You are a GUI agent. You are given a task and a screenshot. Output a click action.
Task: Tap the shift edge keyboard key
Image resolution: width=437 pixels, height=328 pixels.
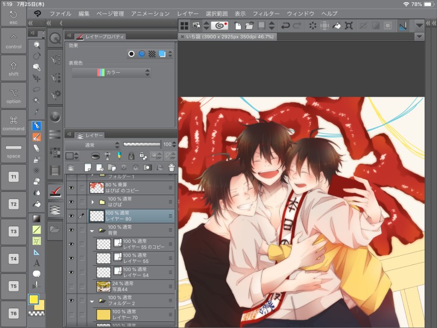13,68
